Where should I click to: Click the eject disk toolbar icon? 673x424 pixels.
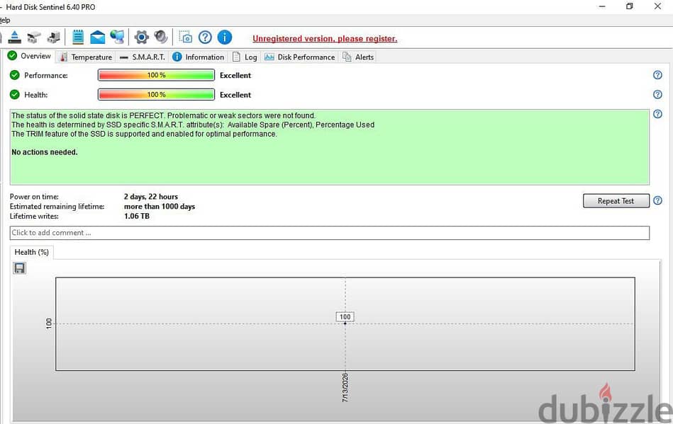click(x=15, y=38)
